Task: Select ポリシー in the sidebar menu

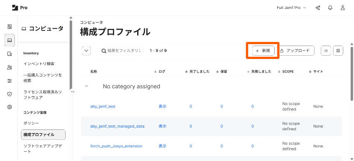Action: [31, 123]
